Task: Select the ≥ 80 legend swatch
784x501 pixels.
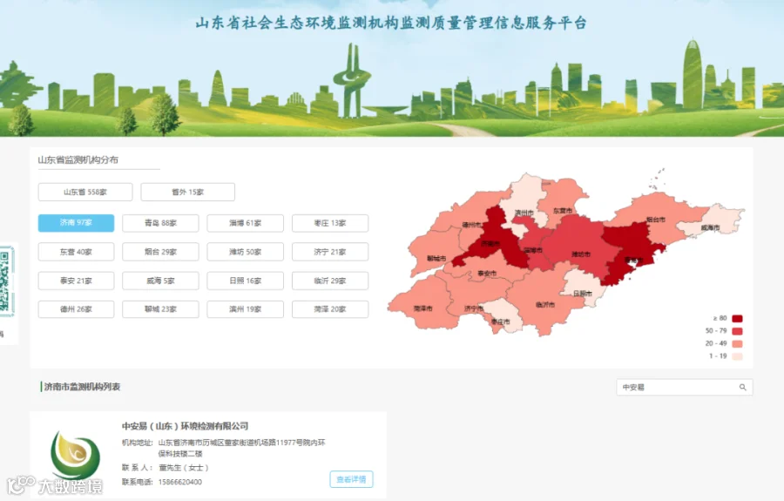Action: click(x=737, y=319)
